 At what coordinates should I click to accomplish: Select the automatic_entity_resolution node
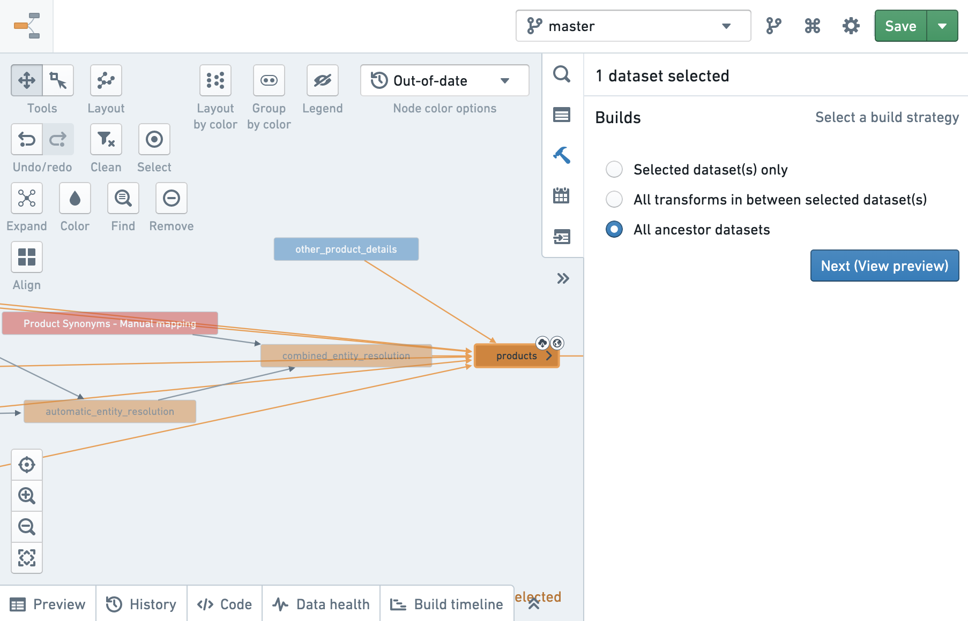pos(110,412)
